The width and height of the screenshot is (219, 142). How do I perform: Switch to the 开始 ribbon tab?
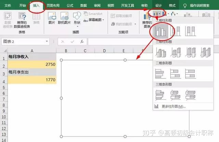pos(23,5)
